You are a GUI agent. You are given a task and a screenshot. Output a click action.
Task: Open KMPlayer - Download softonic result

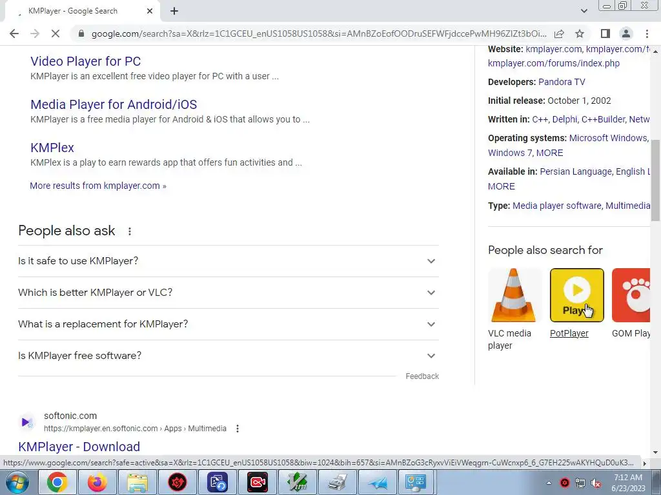79,447
